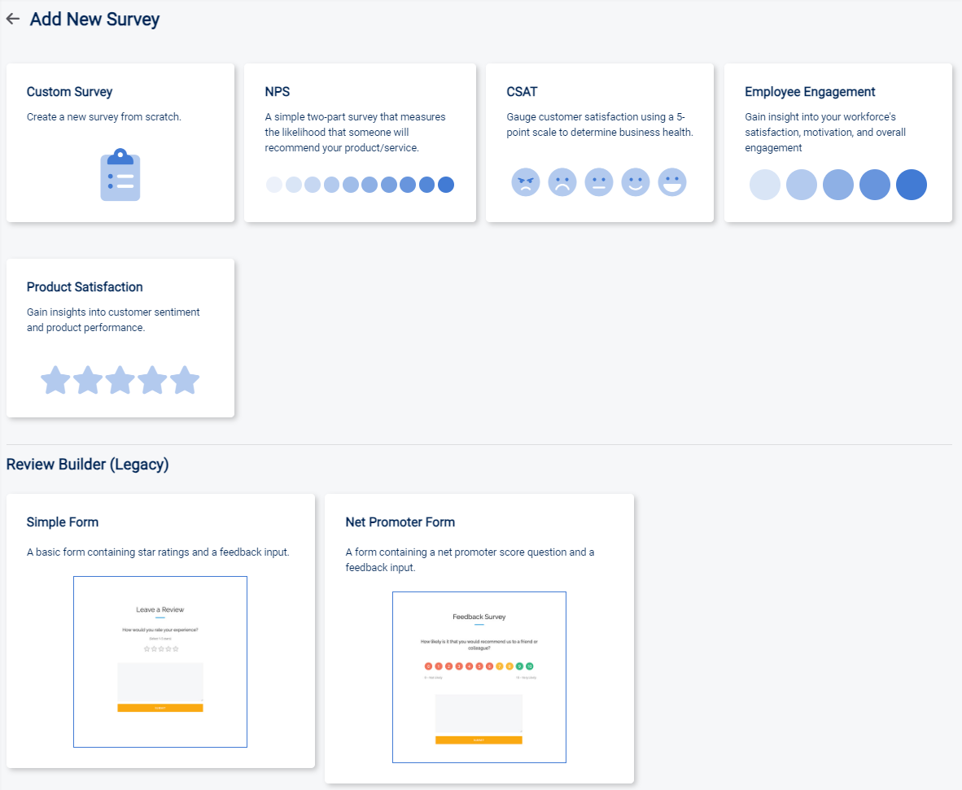
Task: Click the darkest dot on the NPS scale
Action: click(x=445, y=185)
